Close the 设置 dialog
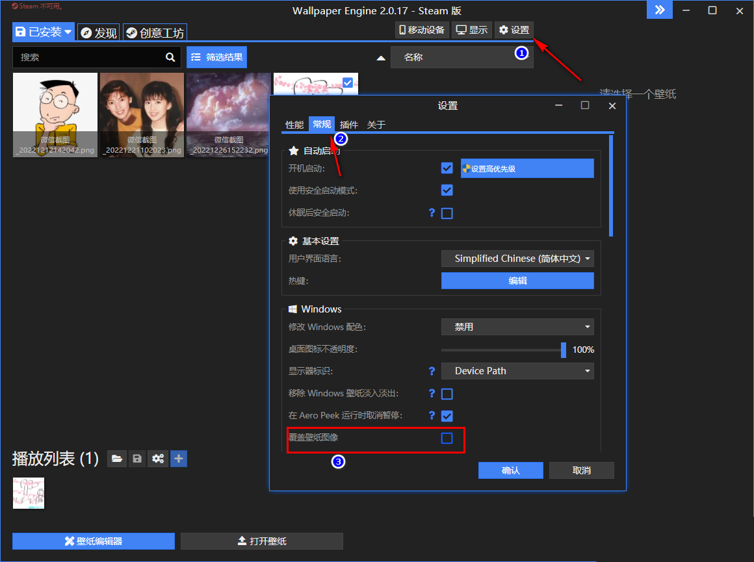Screen dimensions: 754x562 coord(612,106)
